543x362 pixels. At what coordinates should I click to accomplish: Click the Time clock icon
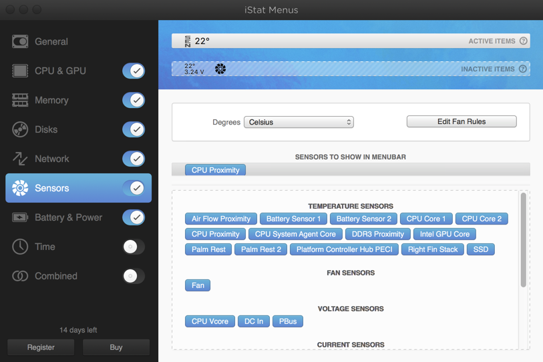tap(20, 247)
